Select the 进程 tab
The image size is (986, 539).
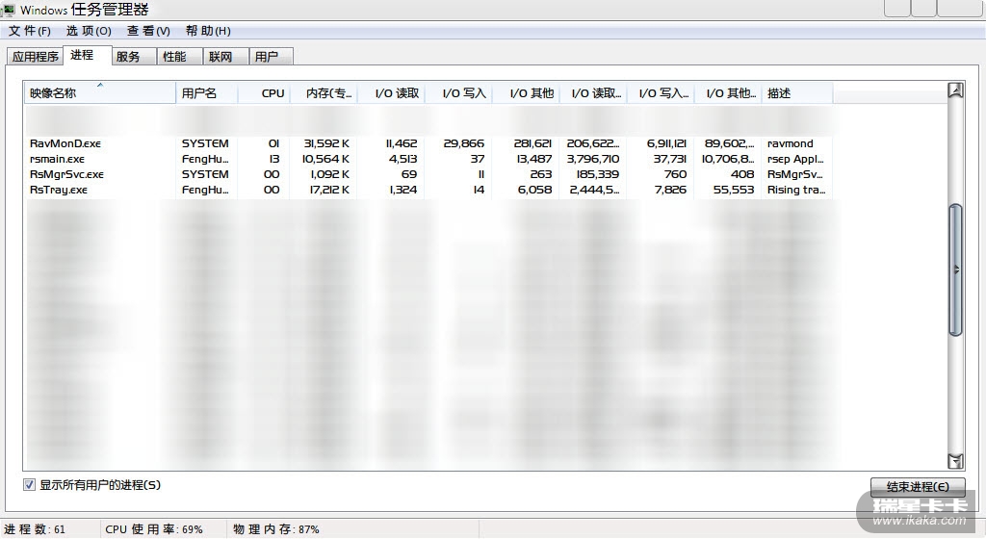(87, 55)
